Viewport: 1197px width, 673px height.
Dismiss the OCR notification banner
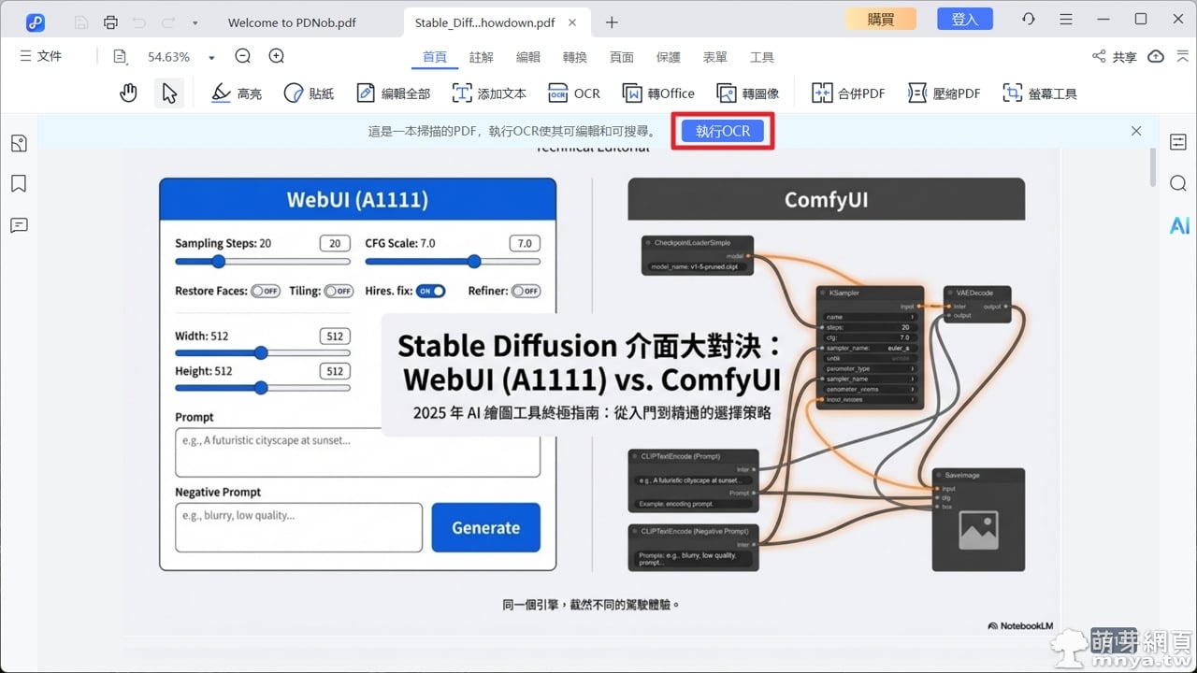click(x=1136, y=131)
